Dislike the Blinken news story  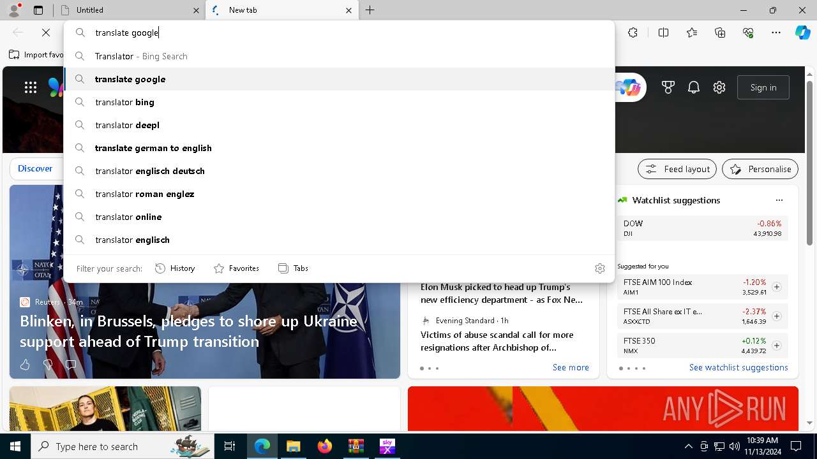[48, 365]
